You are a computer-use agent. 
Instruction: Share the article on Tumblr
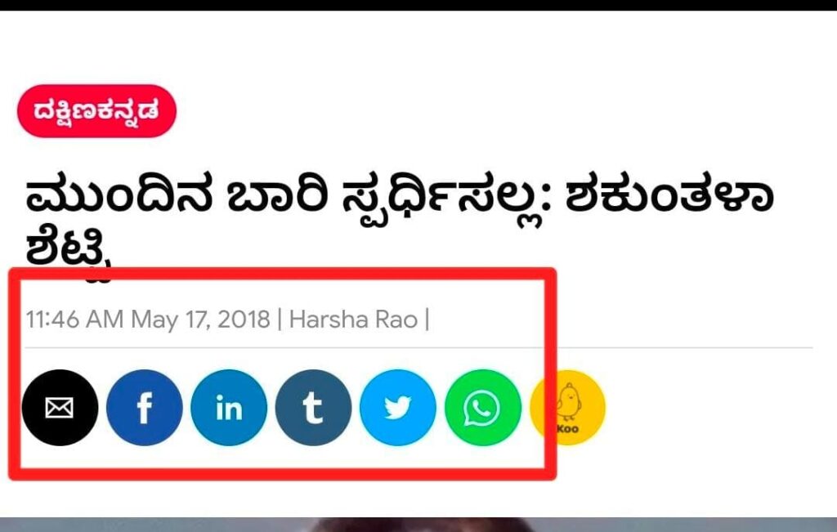pyautogui.click(x=313, y=408)
